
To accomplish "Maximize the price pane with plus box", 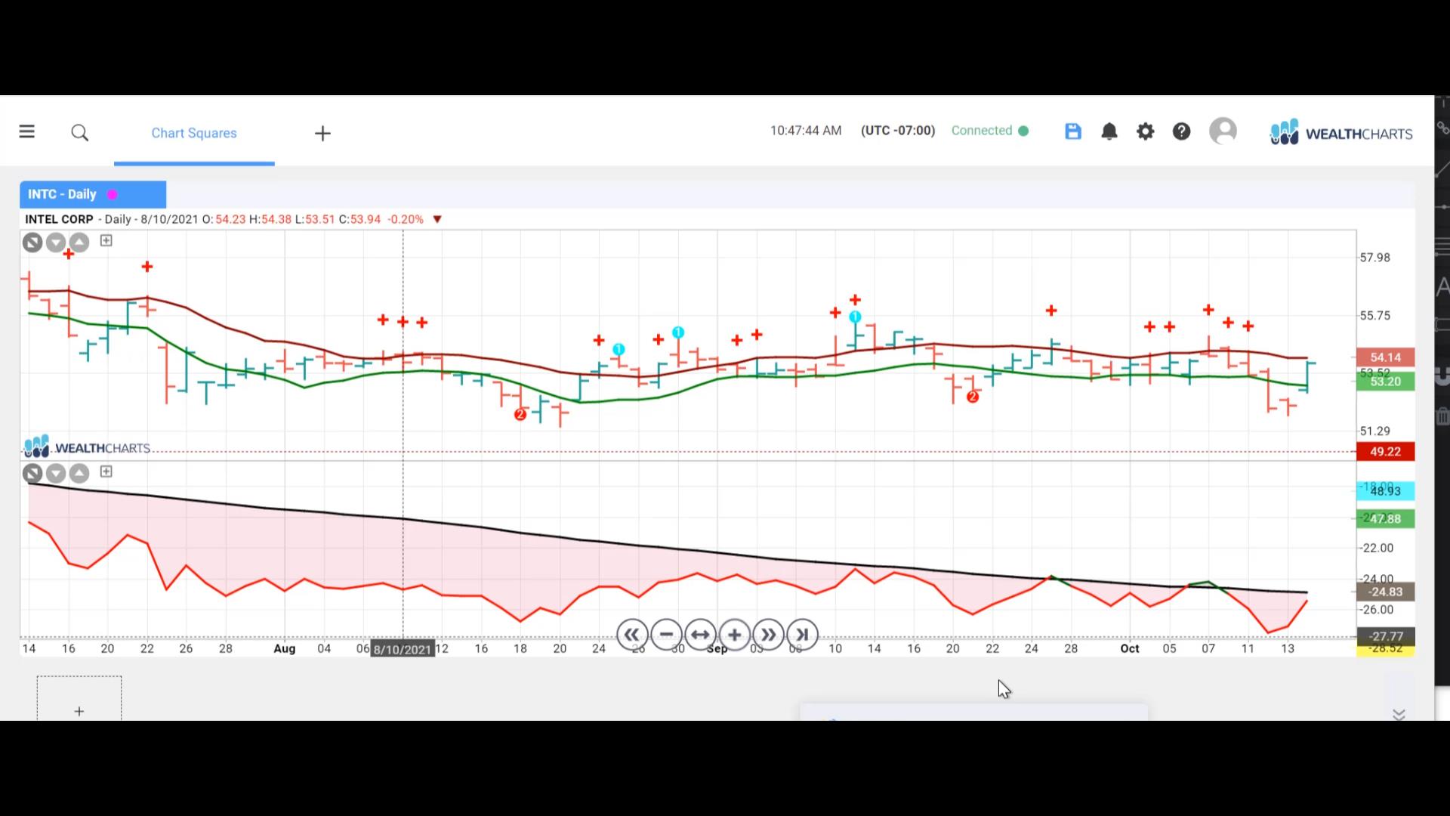I will tap(106, 240).
